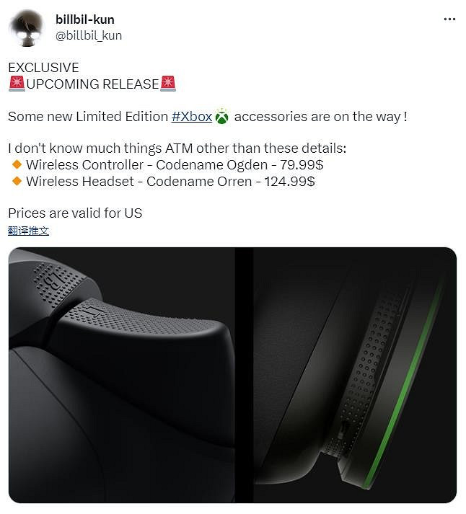Open the tweet's three-dot more options menu
The width and height of the screenshot is (466, 514).
(x=449, y=19)
